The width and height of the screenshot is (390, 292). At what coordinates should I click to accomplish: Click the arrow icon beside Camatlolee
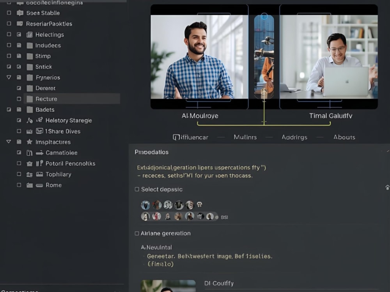(x=39, y=153)
